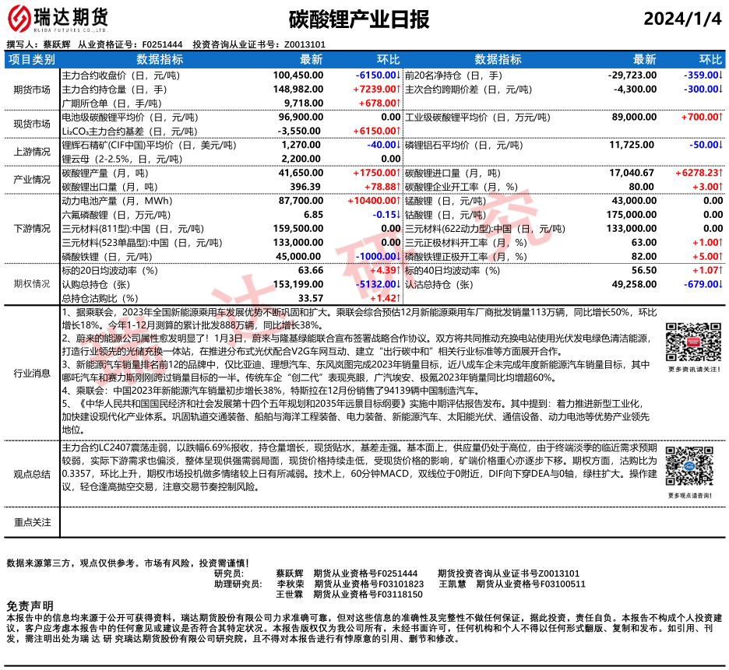Viewport: 729px width, 670px height.
Task: Click the 免责声明 heading
Action: click(30, 605)
